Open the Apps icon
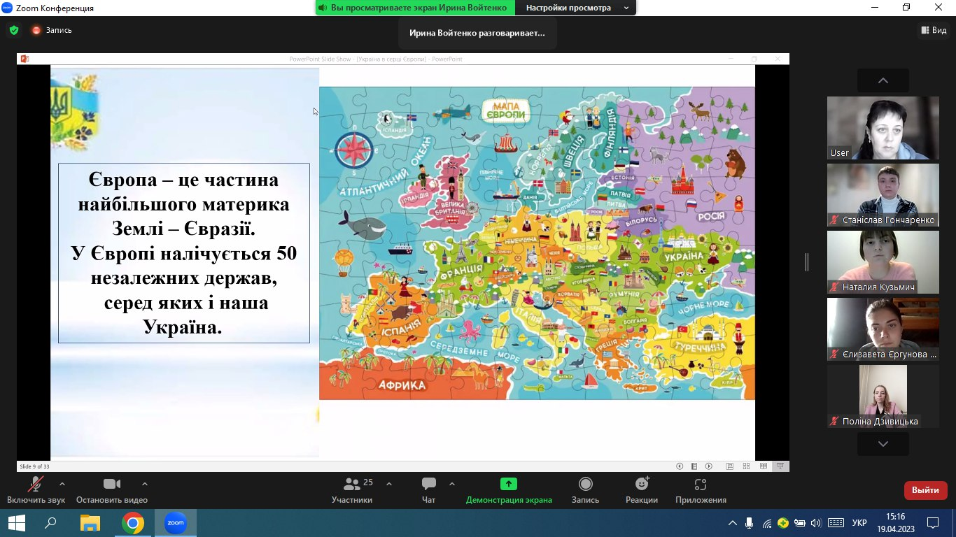This screenshot has width=956, height=537. (701, 484)
